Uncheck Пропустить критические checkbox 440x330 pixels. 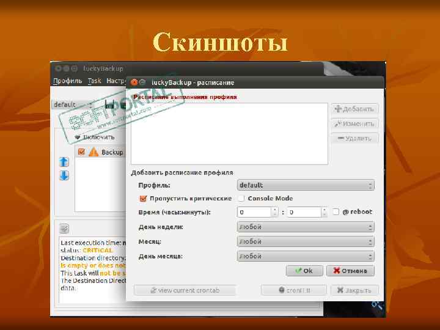pyautogui.click(x=143, y=199)
